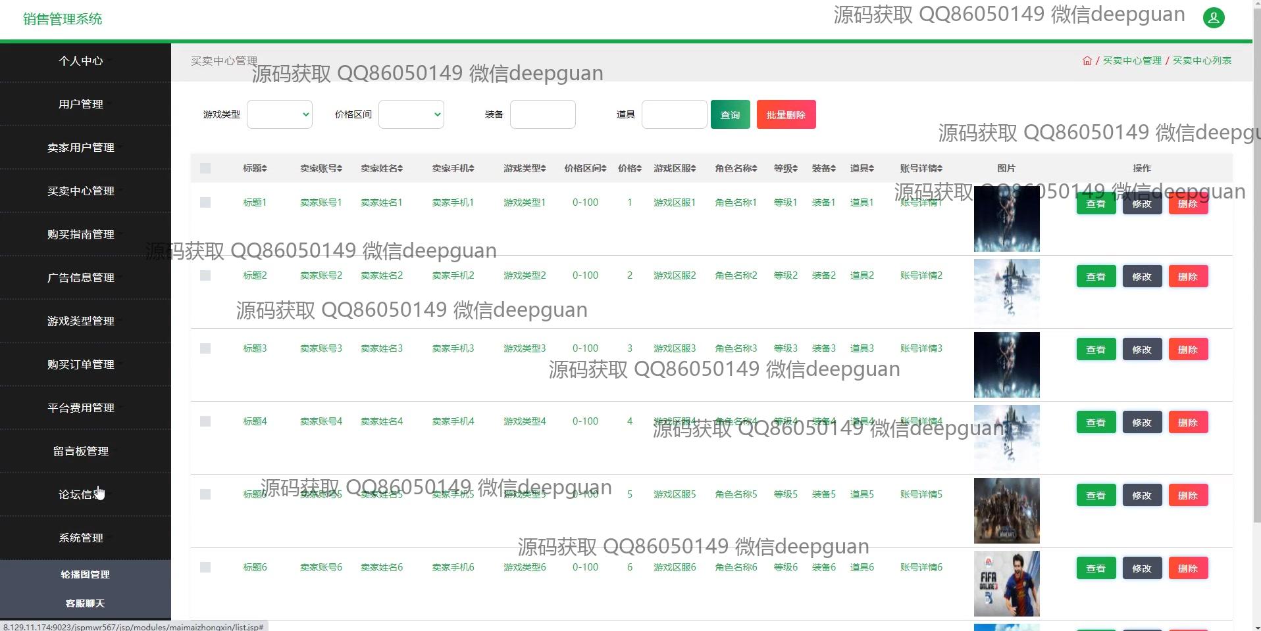Image resolution: width=1261 pixels, height=631 pixels.
Task: Click the FIFA thumbnail in row 标题6
Action: coord(1006,584)
